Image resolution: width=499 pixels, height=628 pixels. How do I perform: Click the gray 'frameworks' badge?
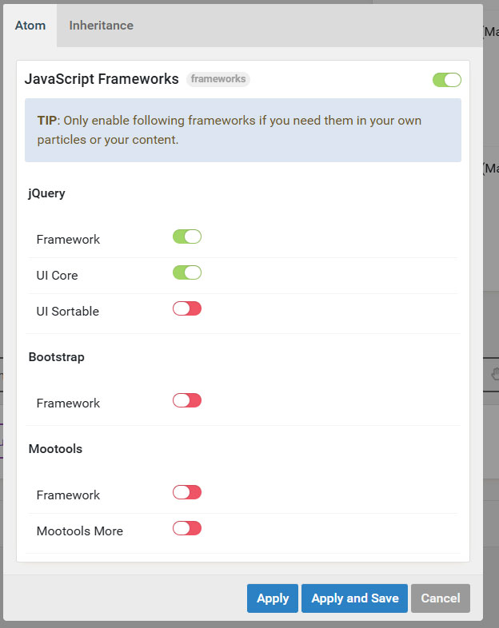point(218,79)
